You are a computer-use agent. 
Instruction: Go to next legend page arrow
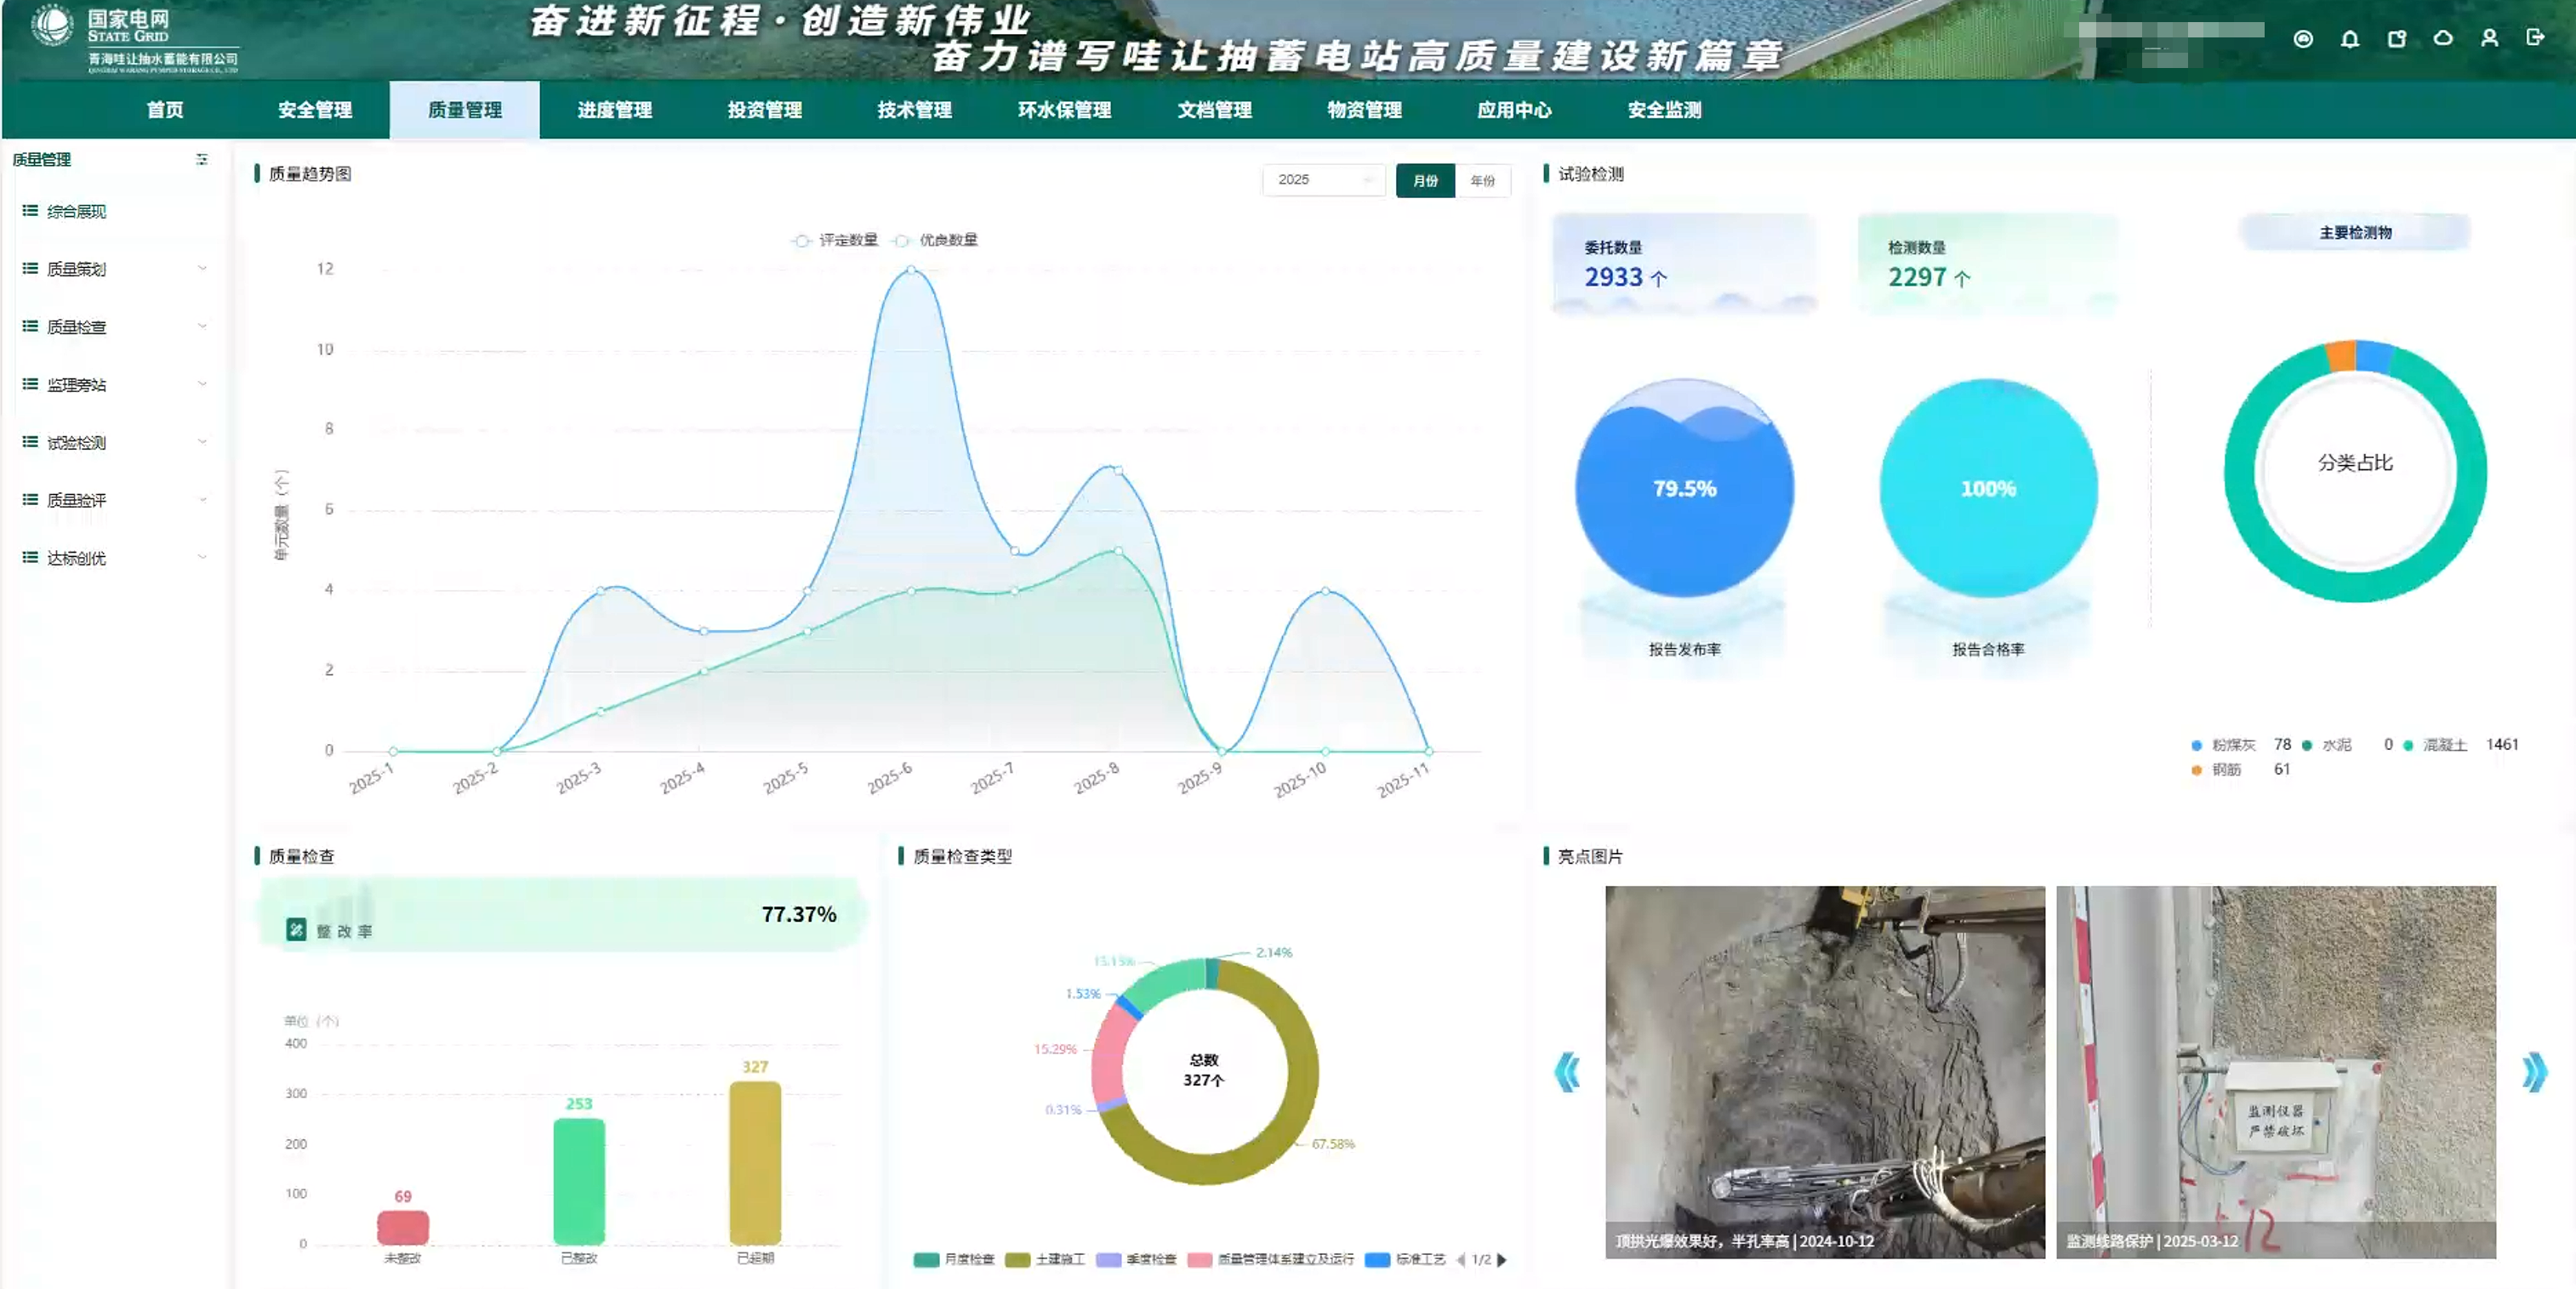1501,1260
